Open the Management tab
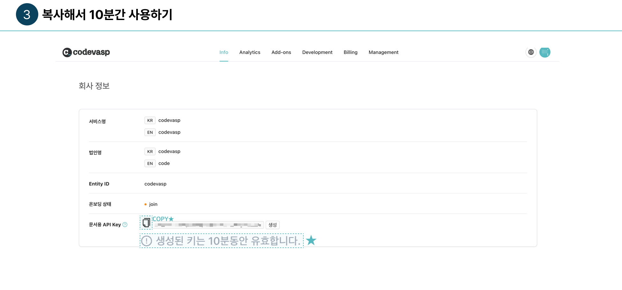622x290 pixels. pos(383,52)
